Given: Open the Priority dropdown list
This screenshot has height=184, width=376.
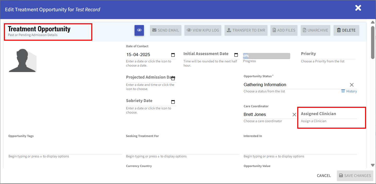Looking at the screenshot, I should (328, 55).
